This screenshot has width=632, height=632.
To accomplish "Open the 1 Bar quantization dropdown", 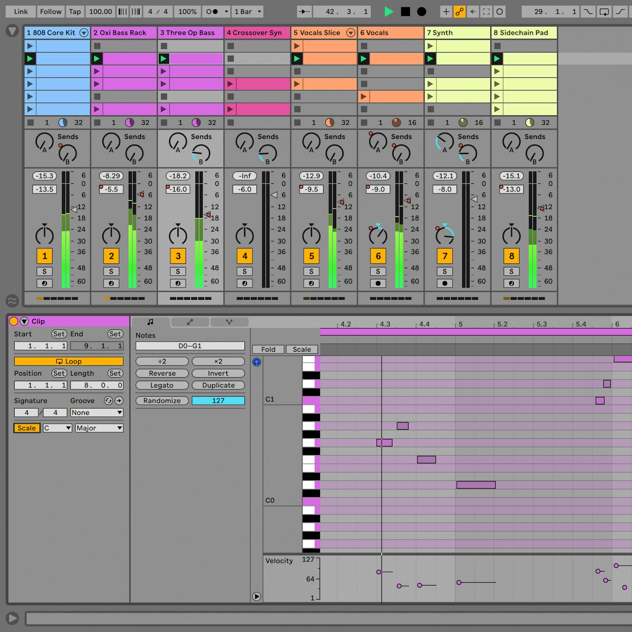I will pyautogui.click(x=248, y=11).
